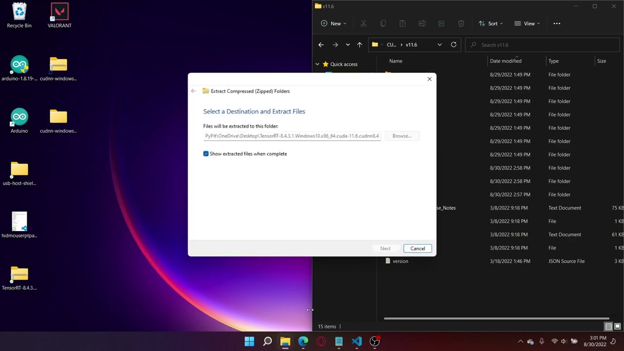Select the VALORANT desktop shortcut
This screenshot has width=624, height=351.
coord(59,16)
